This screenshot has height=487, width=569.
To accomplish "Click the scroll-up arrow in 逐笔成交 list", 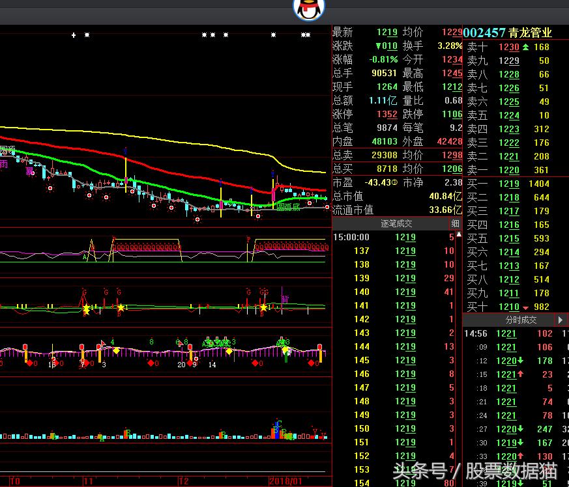I will 455,224.
